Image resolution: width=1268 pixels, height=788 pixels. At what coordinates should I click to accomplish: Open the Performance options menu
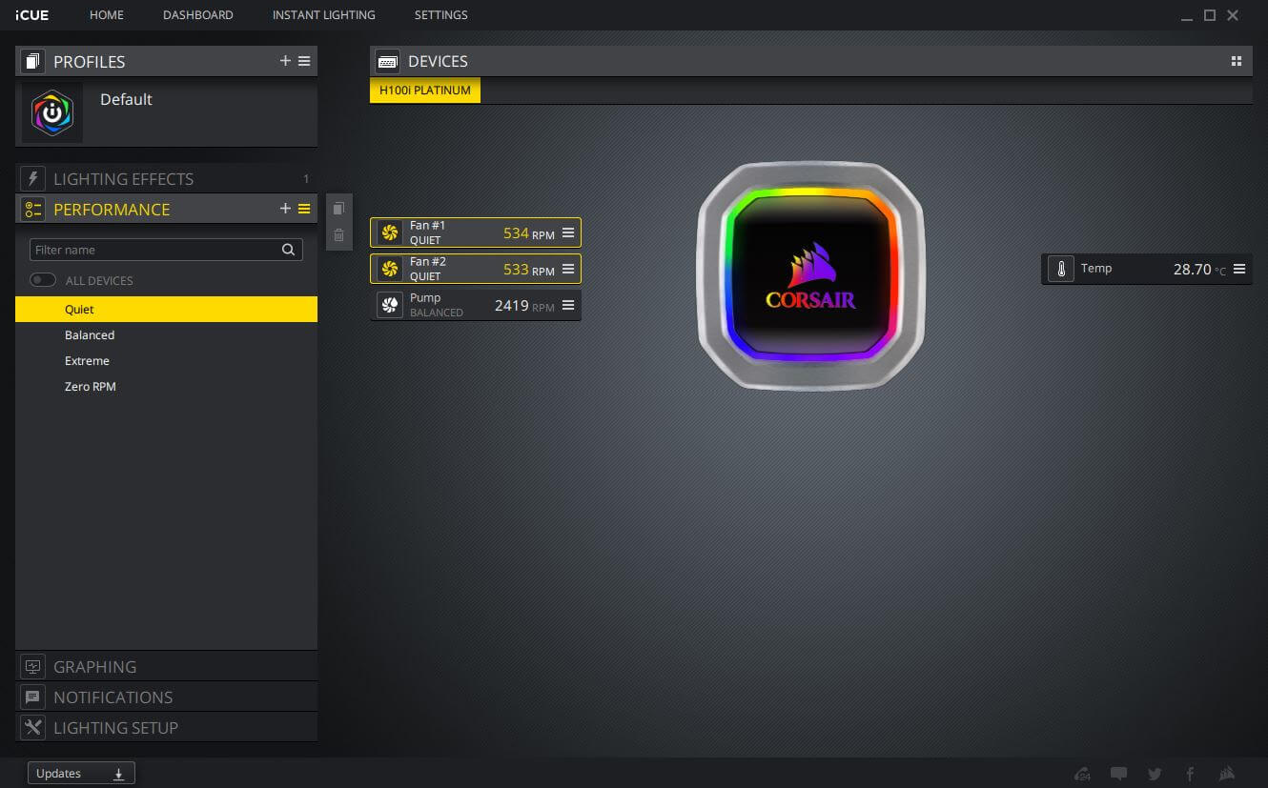[x=304, y=209]
